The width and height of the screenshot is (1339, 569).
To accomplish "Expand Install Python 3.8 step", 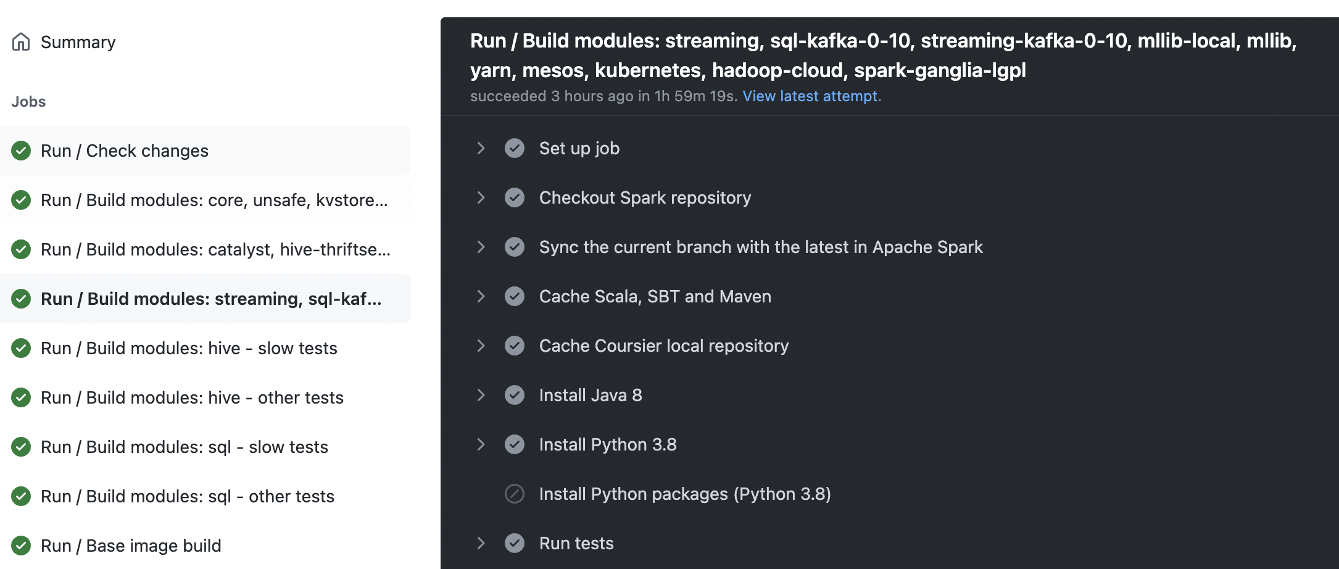I will pyautogui.click(x=481, y=444).
